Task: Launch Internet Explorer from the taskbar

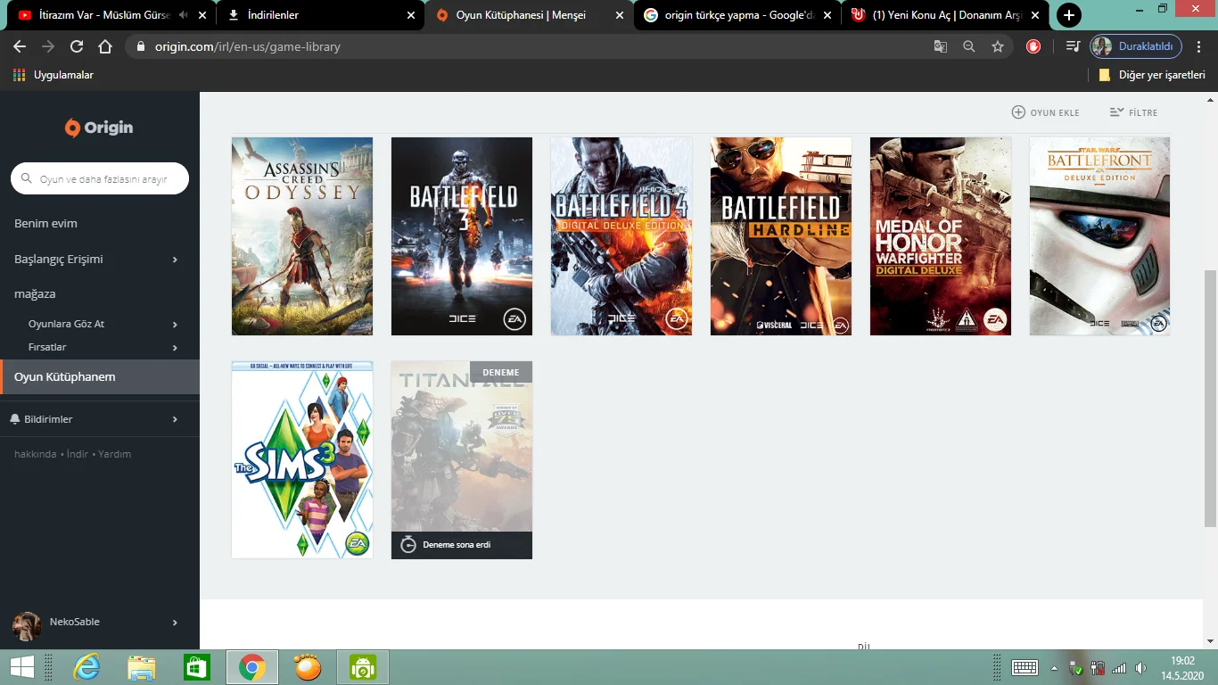Action: tap(87, 667)
